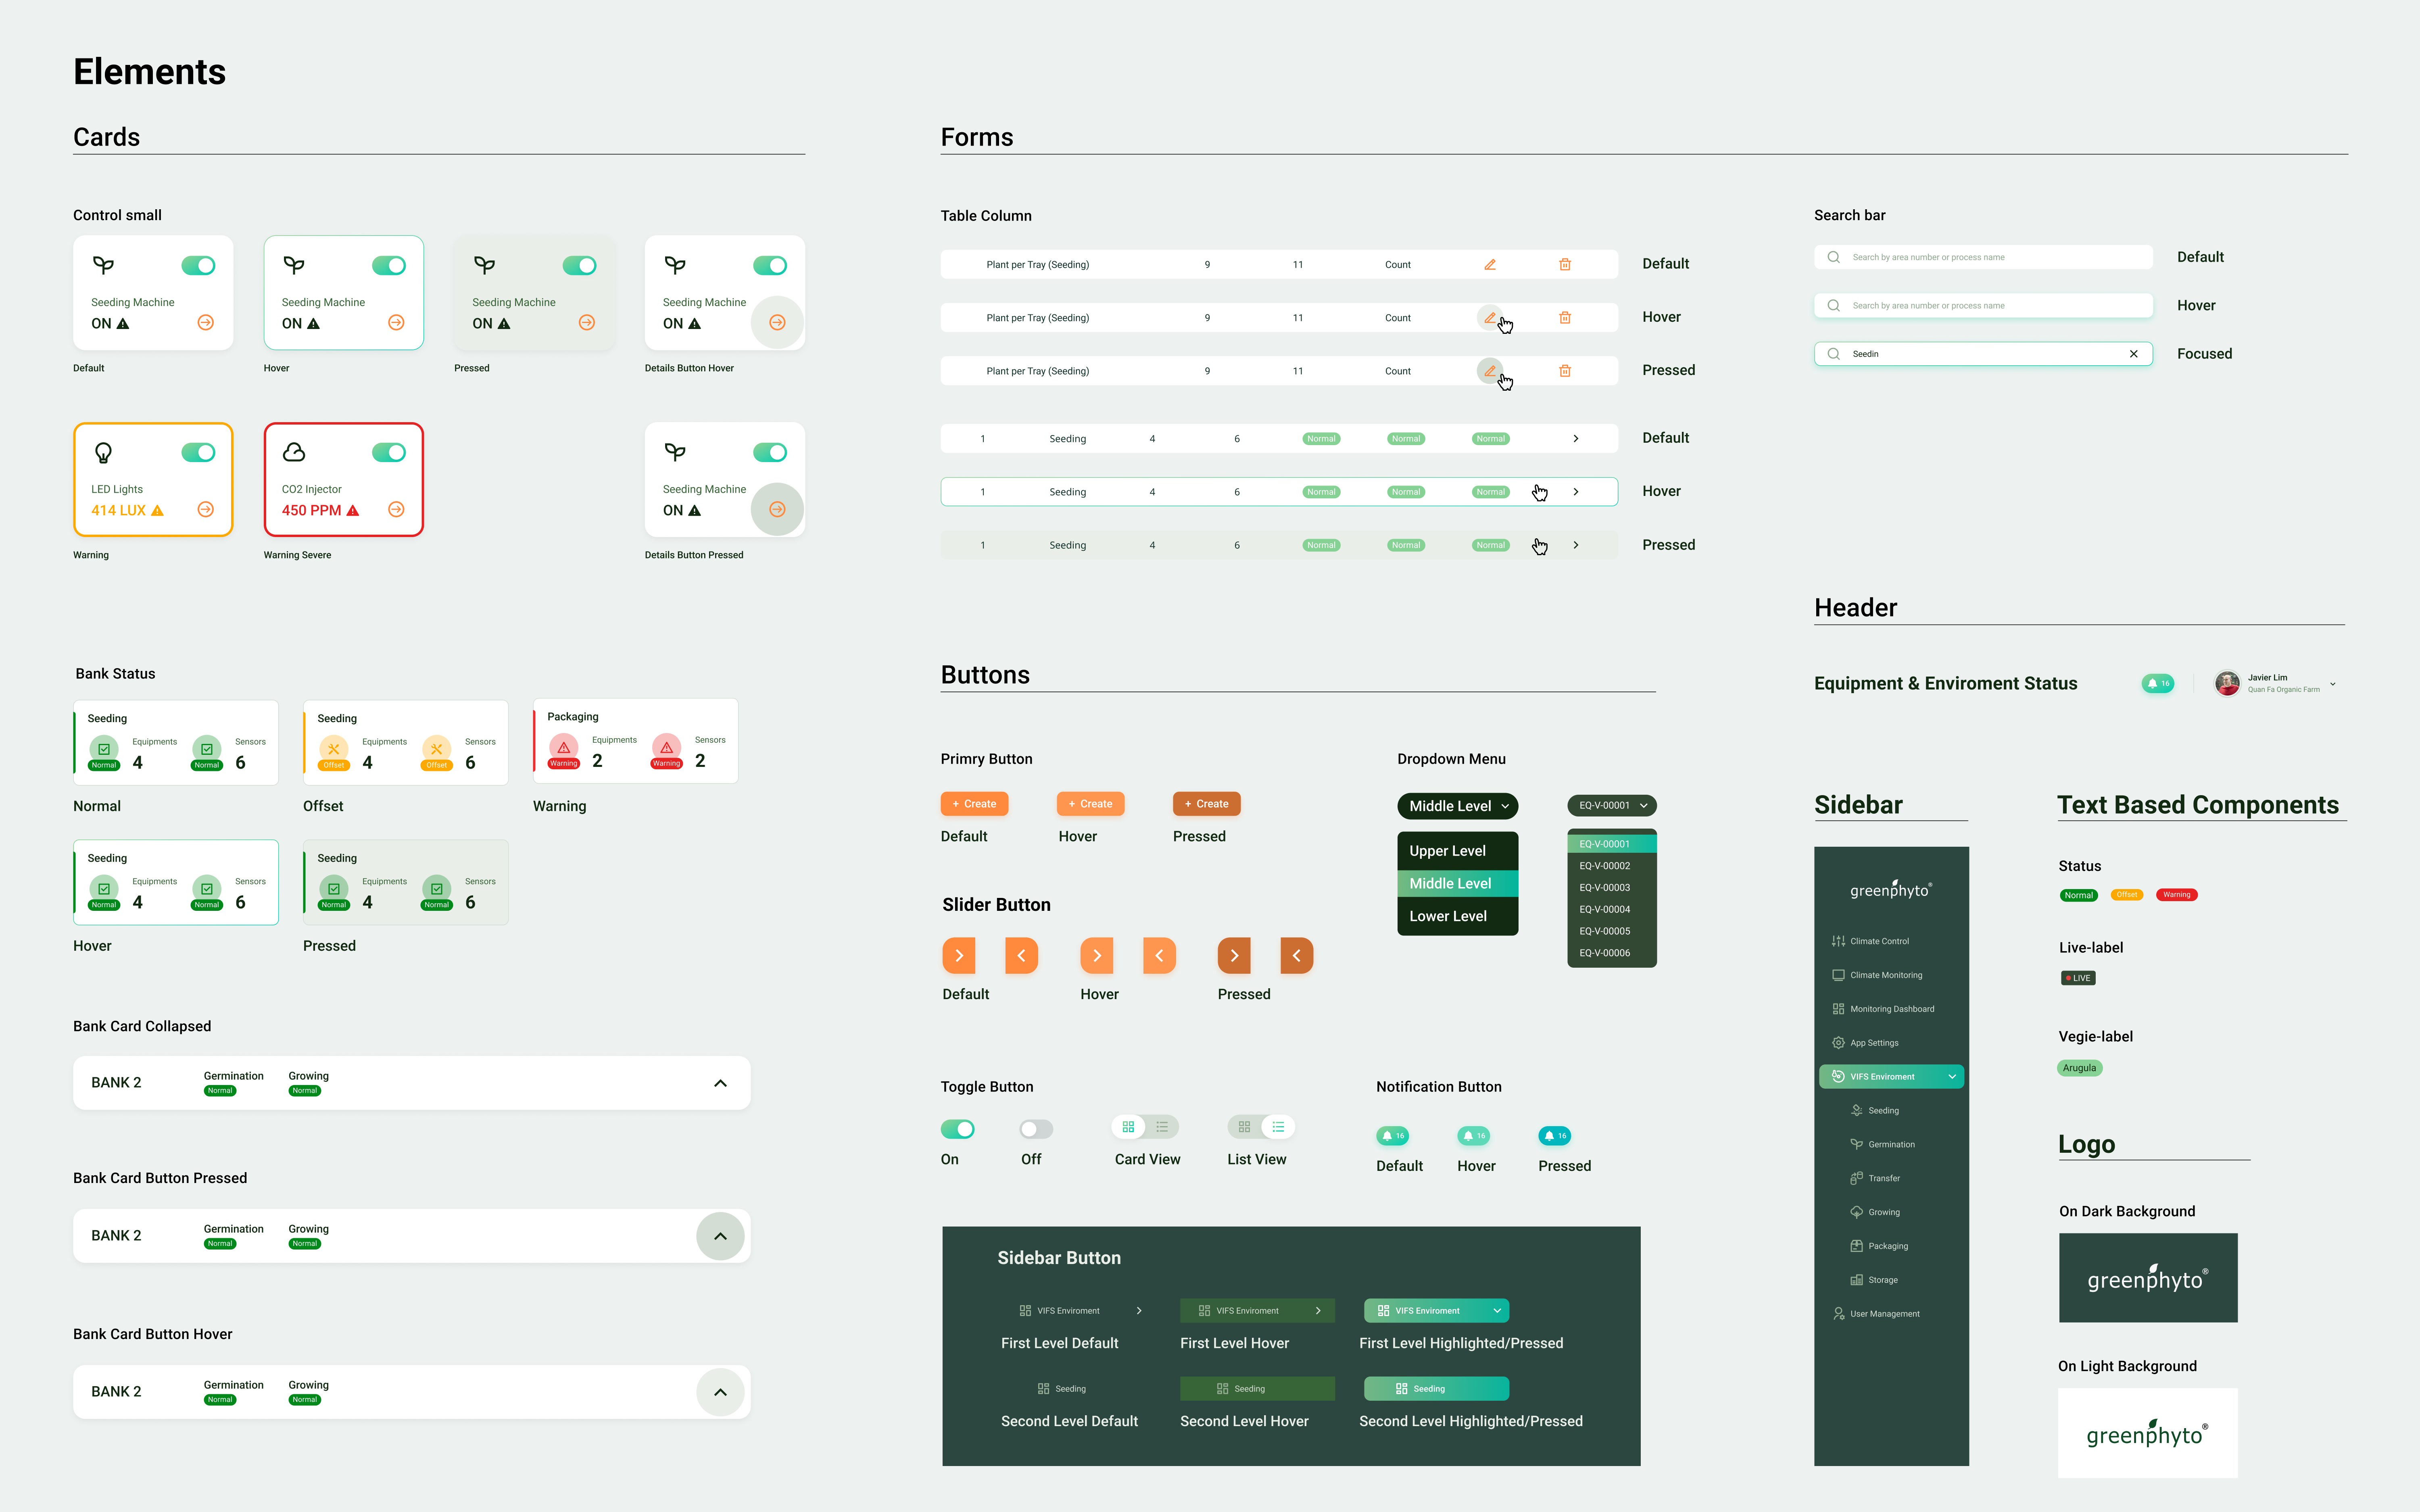Click trash icon in the Hover Plant per Tray row
Image resolution: width=2420 pixels, height=1512 pixels.
pyautogui.click(x=1565, y=318)
